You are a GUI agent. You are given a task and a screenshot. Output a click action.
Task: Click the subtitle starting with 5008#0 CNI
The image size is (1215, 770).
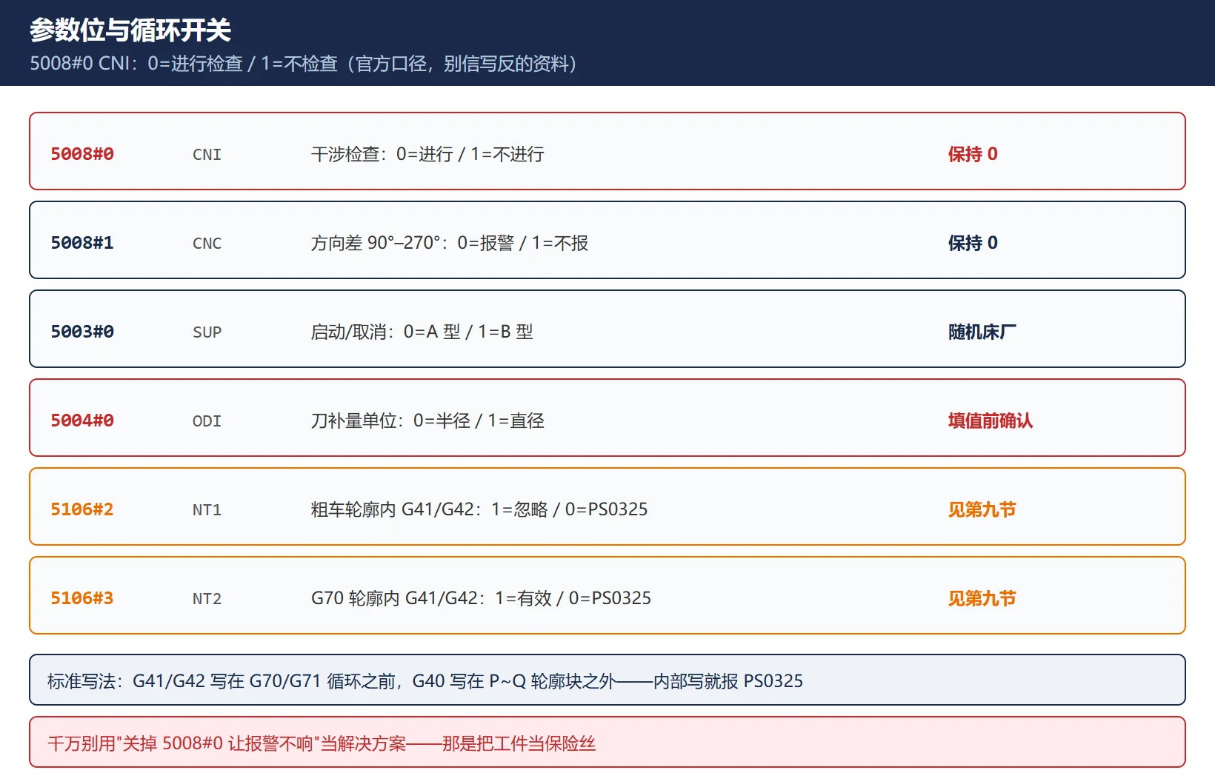pyautogui.click(x=304, y=64)
